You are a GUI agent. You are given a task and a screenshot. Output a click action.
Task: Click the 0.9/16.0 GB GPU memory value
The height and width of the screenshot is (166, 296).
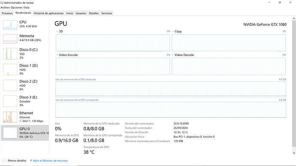coord(66,140)
